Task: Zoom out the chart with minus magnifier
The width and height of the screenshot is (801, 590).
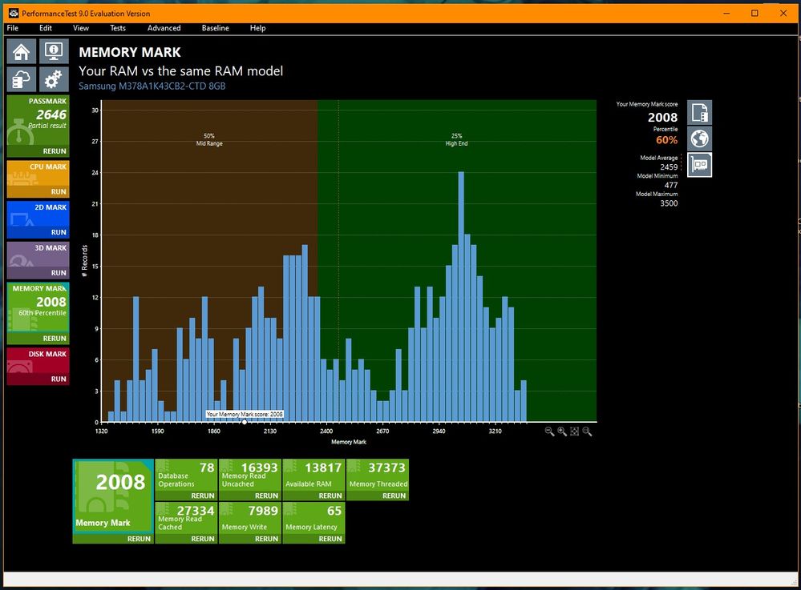Action: 549,431
